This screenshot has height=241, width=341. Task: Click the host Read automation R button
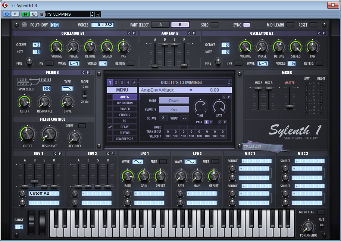[25, 14]
